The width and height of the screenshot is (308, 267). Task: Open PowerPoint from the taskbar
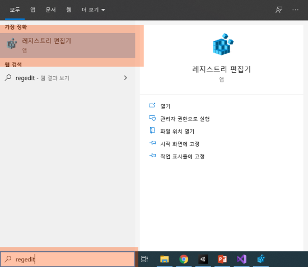click(222, 259)
